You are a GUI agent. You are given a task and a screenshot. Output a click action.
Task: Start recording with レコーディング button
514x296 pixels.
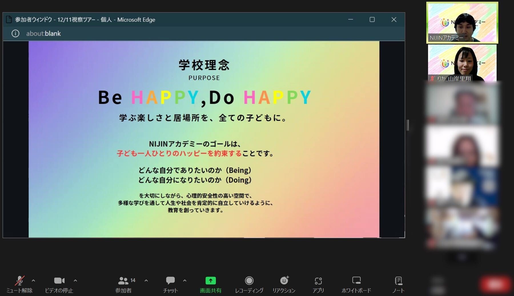(249, 284)
